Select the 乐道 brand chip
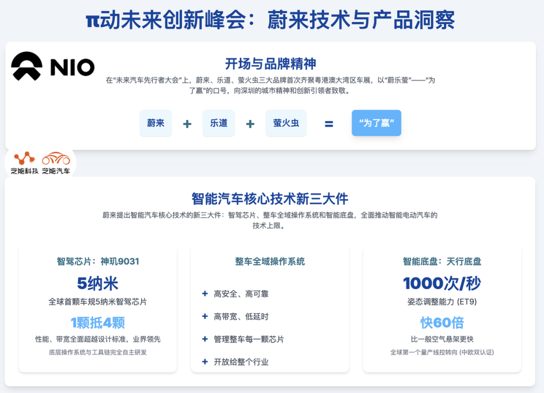This screenshot has height=393, width=544. (219, 123)
